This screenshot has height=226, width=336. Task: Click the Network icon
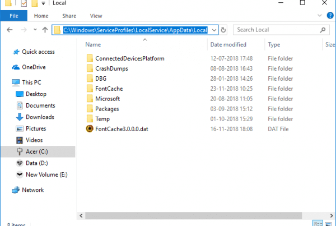tap(16, 190)
